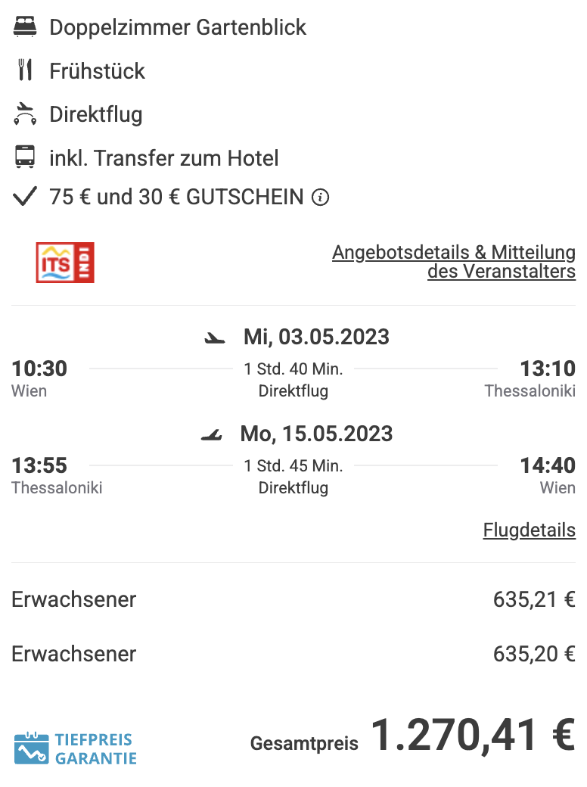
Task: Click the first Erwachsener price 635,21 €
Action: point(534,599)
